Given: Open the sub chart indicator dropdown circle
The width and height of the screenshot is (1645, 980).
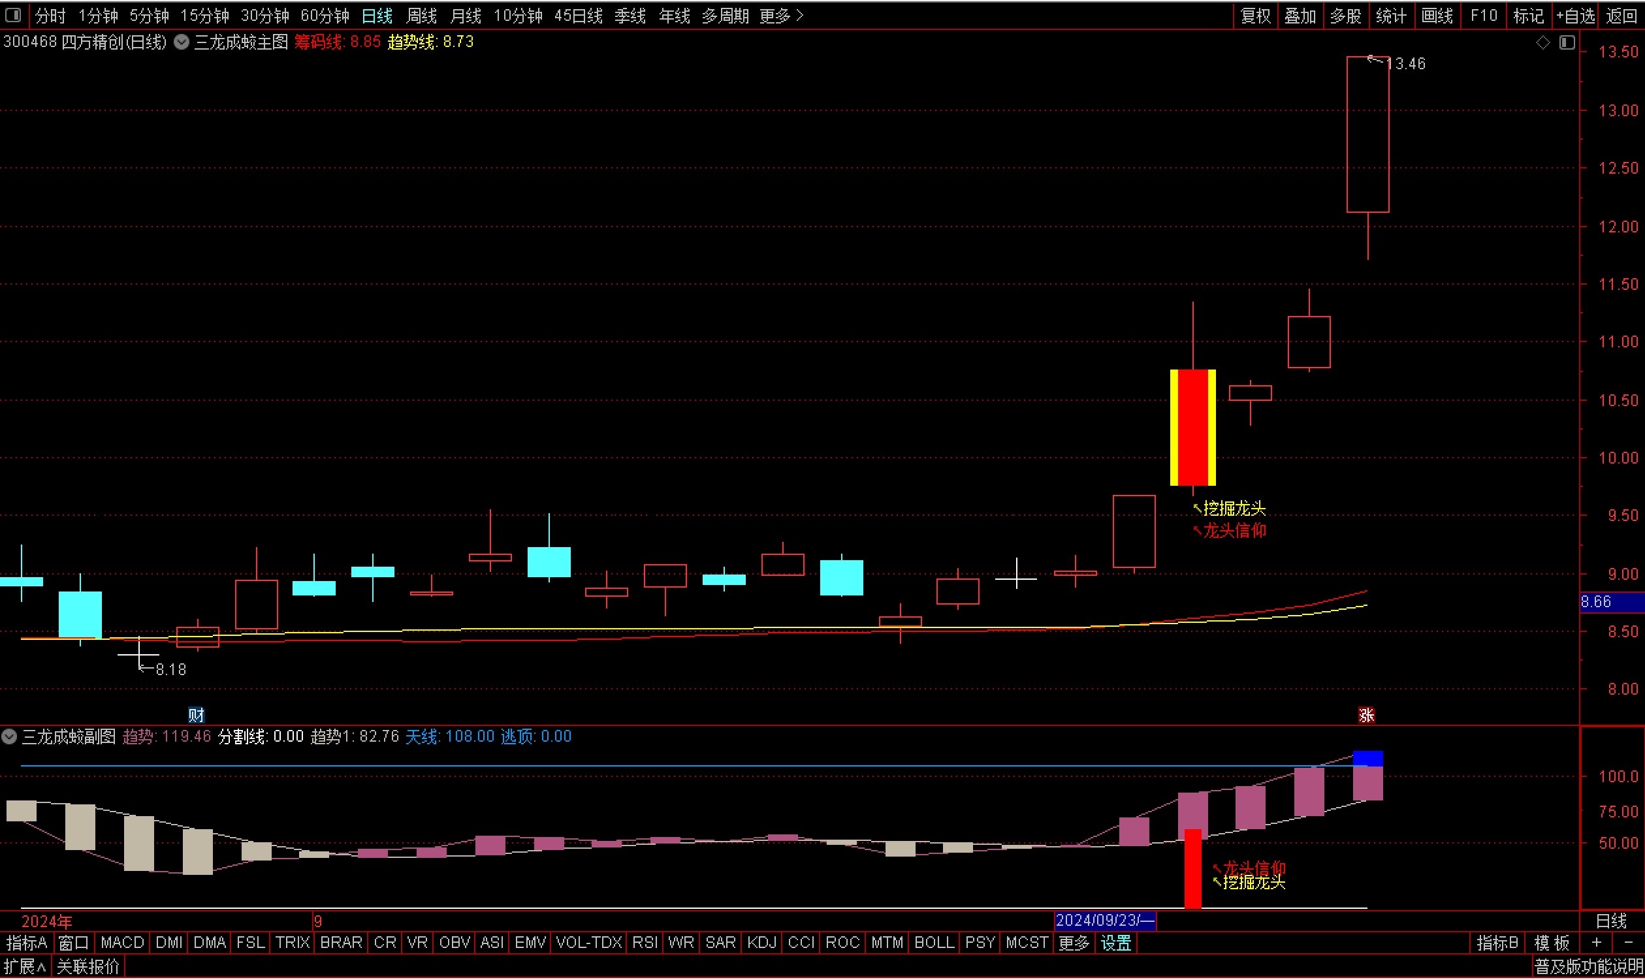Looking at the screenshot, I should click(x=9, y=737).
